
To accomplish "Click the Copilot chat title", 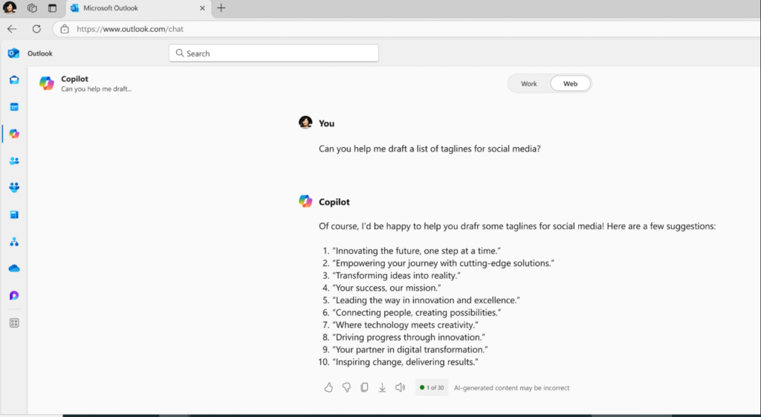I will point(75,79).
